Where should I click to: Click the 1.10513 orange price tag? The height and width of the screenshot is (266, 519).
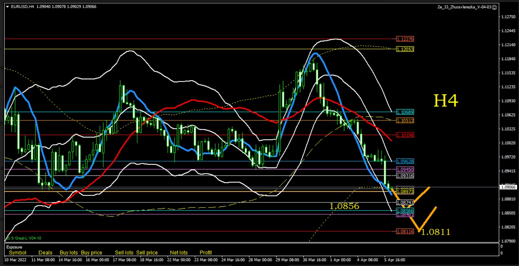405,121
